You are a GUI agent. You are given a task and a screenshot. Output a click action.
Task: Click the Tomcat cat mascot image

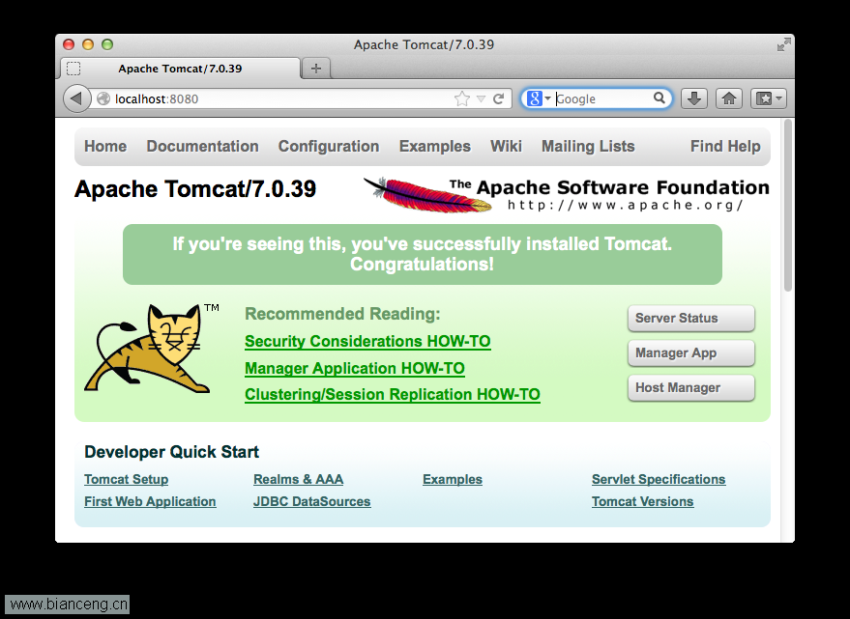click(x=151, y=349)
